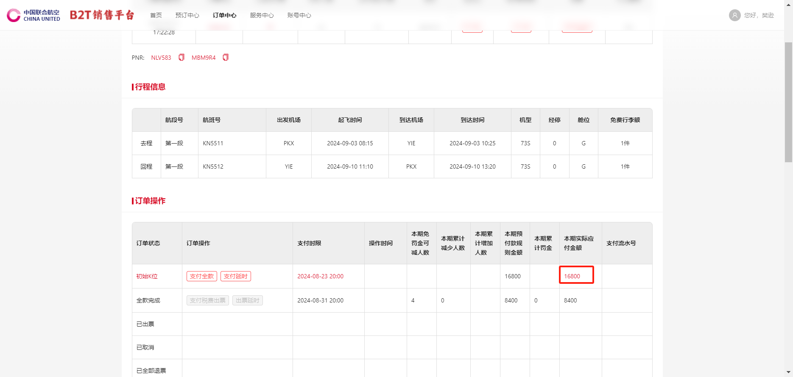The image size is (793, 377).
Task: Click the vertical page scrollbar thumb
Action: point(788,102)
